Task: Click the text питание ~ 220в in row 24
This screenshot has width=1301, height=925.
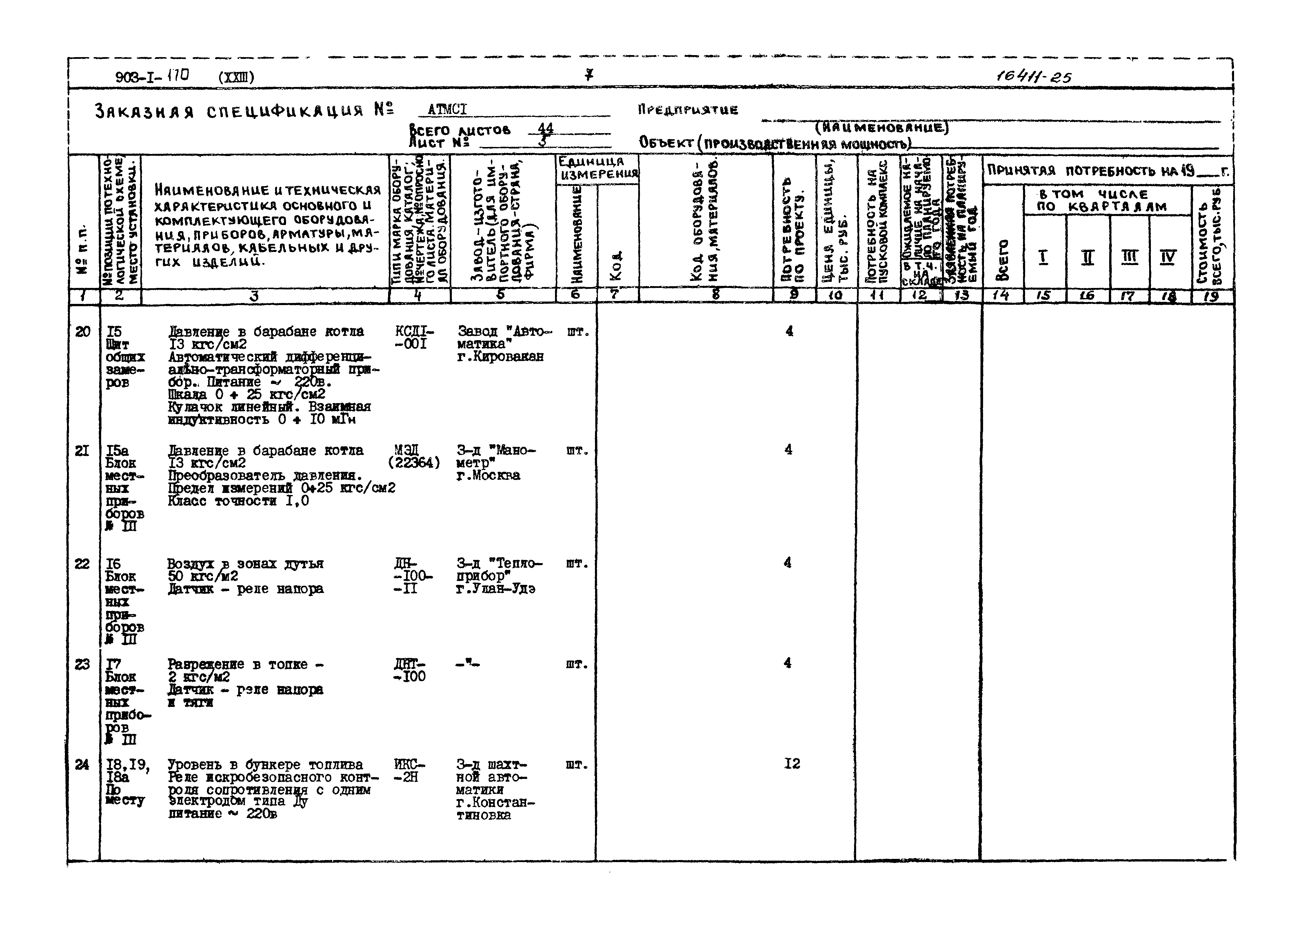Action: point(223,814)
